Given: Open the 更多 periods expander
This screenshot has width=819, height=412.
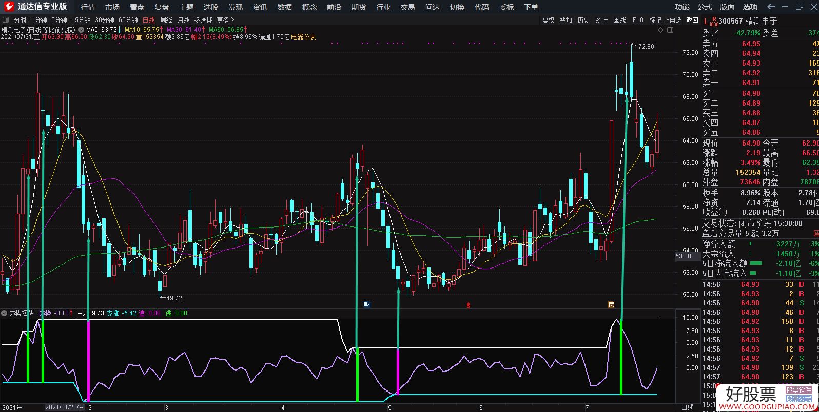Looking at the screenshot, I should coord(225,20).
